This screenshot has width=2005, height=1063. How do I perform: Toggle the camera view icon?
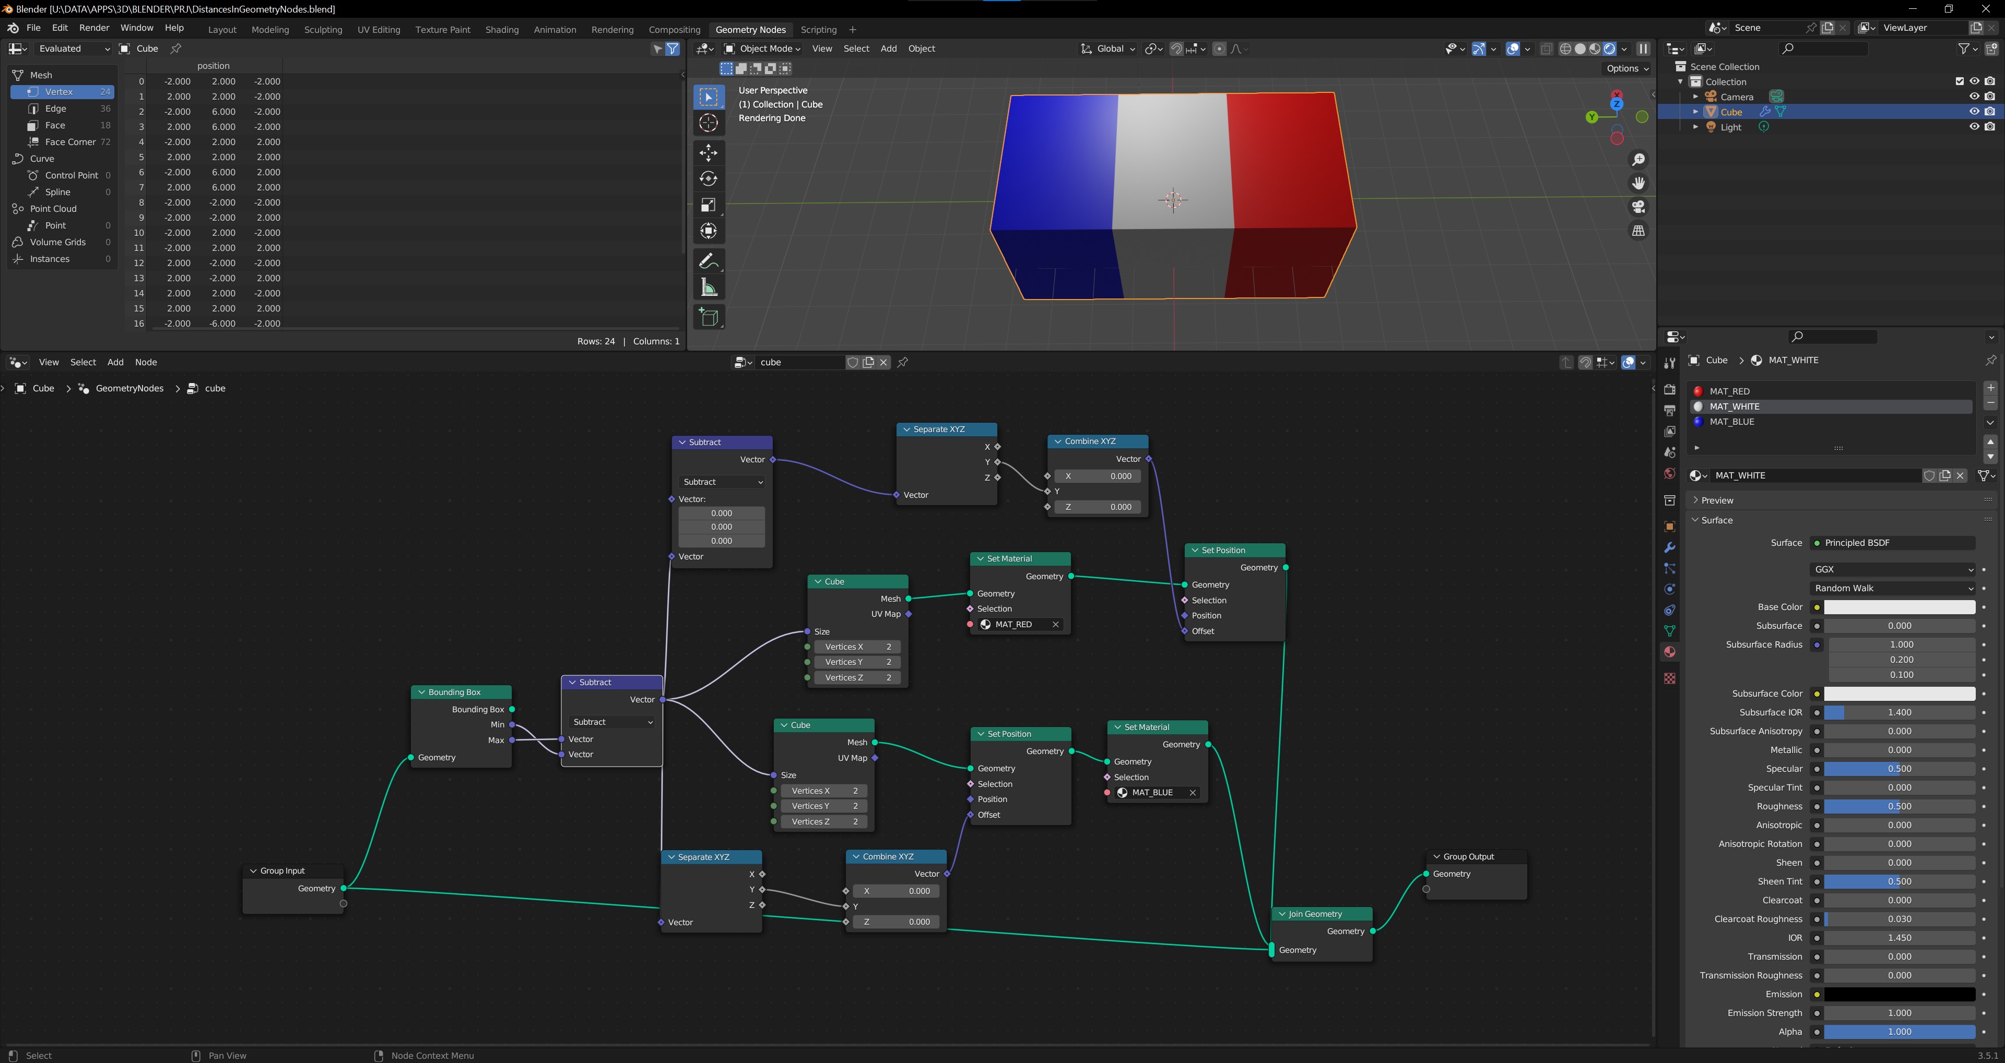1638,207
